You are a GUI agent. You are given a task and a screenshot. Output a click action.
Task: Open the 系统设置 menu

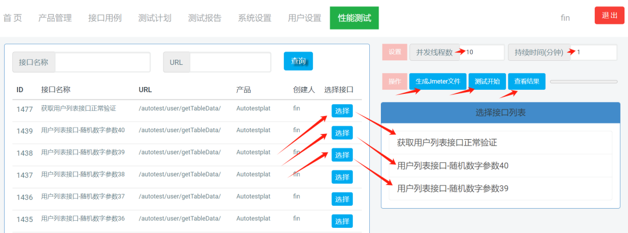click(x=254, y=18)
